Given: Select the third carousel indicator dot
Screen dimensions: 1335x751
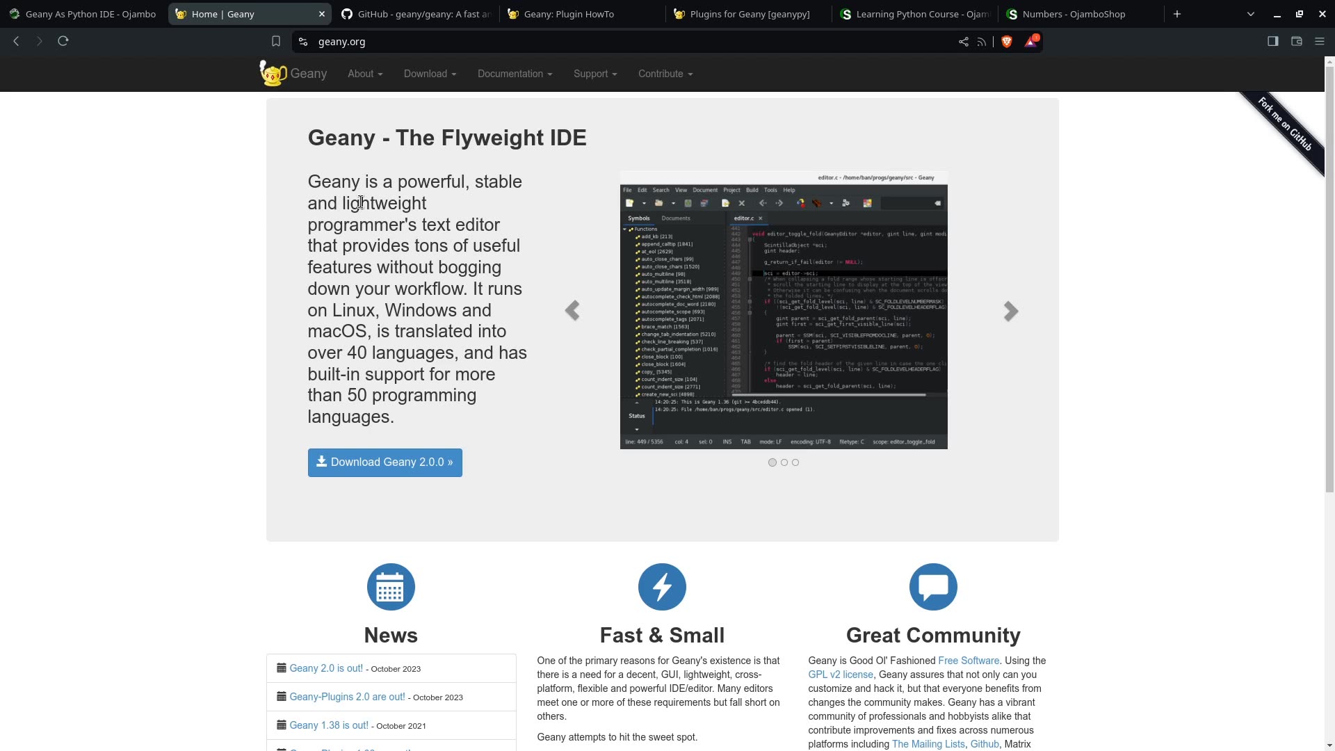Looking at the screenshot, I should pyautogui.click(x=795, y=462).
